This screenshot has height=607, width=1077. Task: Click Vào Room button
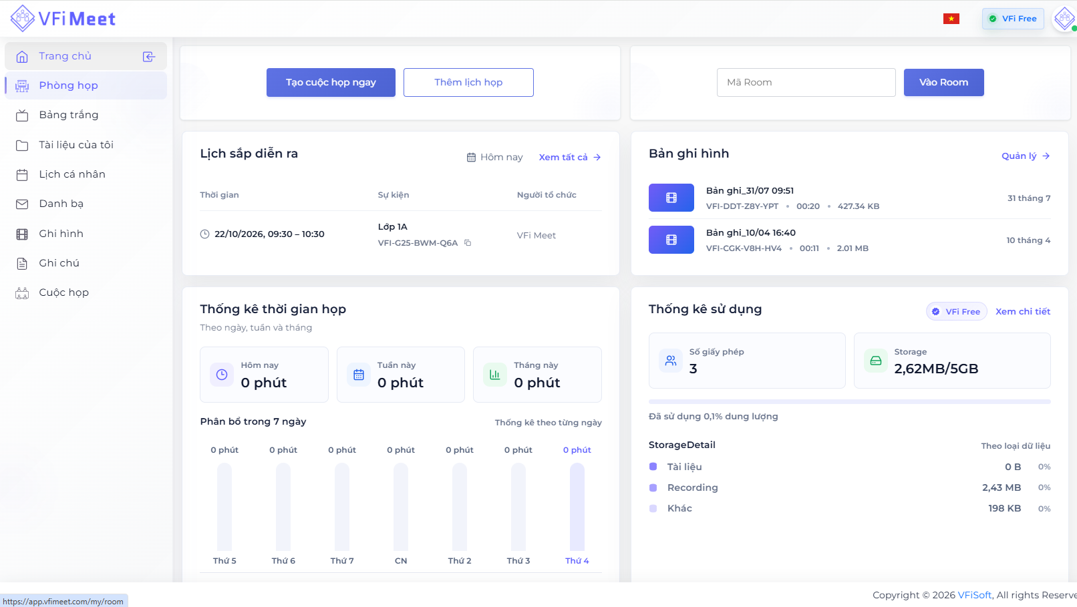tap(943, 82)
